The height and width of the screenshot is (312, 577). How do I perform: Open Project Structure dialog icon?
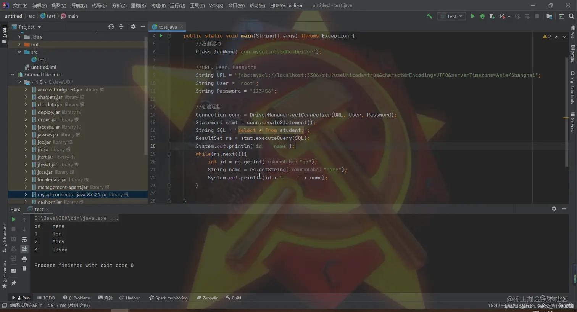click(549, 16)
